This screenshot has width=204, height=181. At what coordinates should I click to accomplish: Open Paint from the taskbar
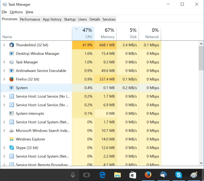coord(194,175)
